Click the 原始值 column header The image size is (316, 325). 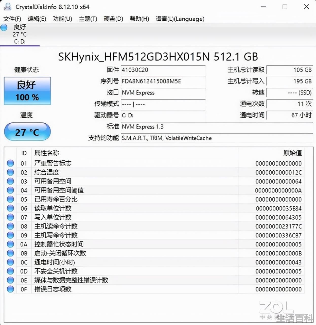point(271,153)
